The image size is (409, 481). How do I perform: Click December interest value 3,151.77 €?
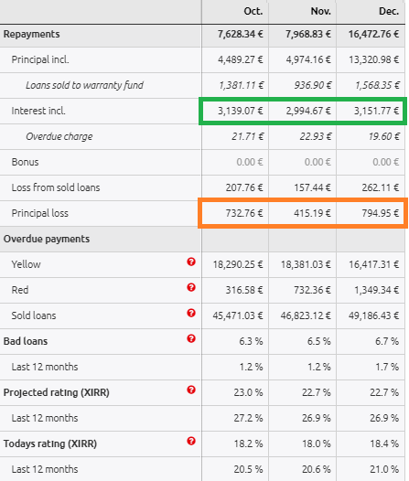click(376, 111)
